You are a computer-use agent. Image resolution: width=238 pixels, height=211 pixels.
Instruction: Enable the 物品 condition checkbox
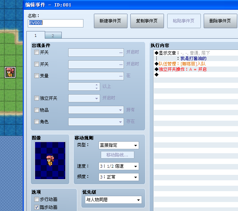36,110
